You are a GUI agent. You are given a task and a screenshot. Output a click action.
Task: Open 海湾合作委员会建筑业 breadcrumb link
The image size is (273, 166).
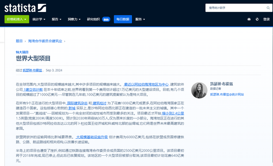45,41
